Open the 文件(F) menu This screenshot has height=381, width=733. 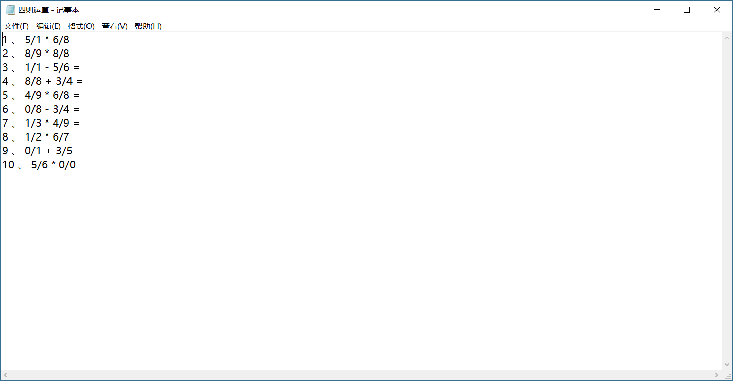pyautogui.click(x=16, y=26)
